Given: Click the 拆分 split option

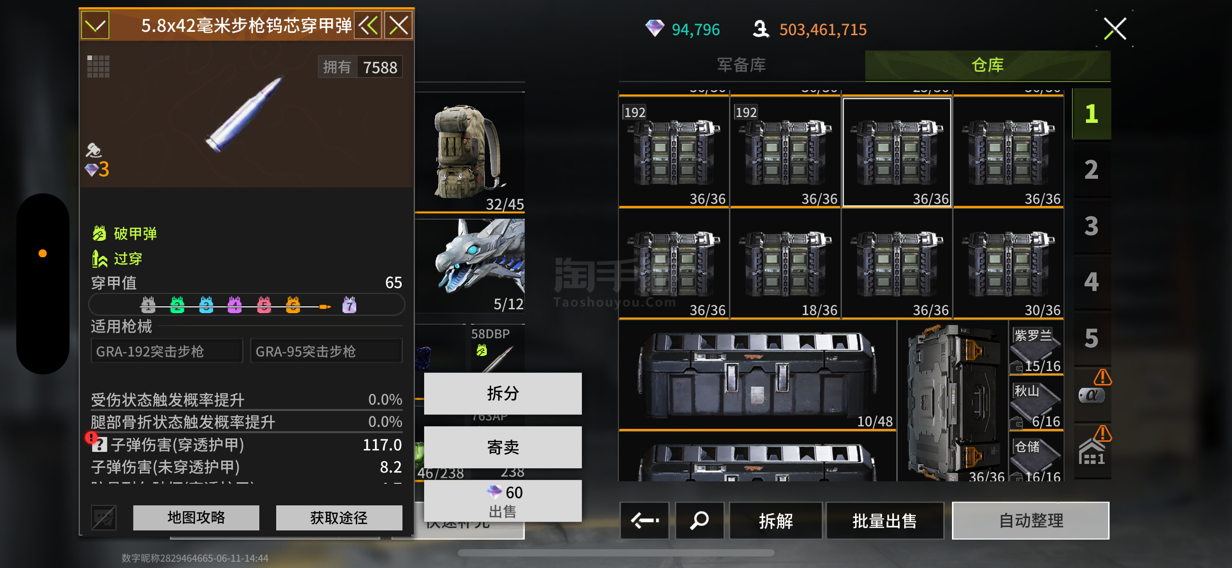Looking at the screenshot, I should (x=503, y=394).
